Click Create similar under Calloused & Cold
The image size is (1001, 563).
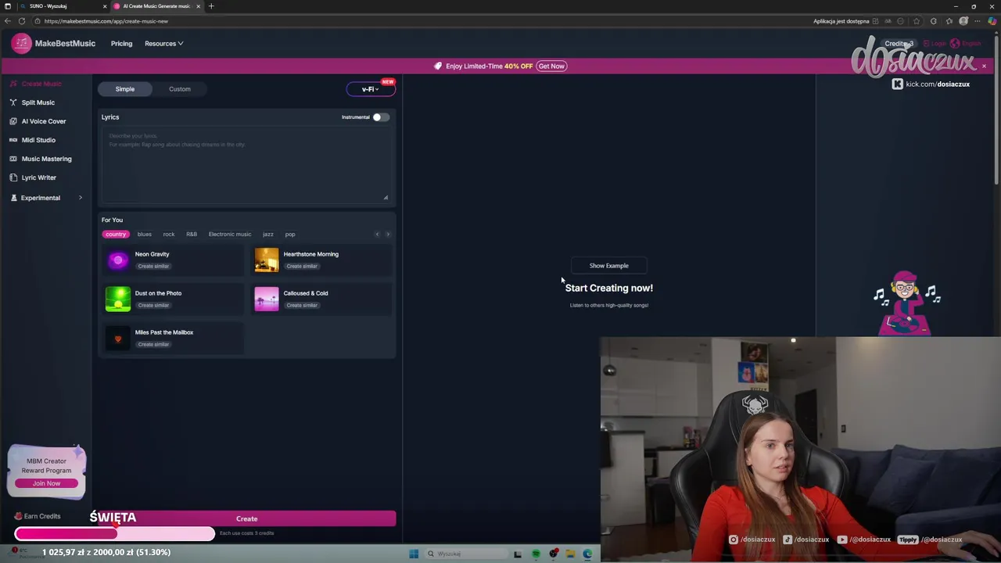tap(302, 305)
